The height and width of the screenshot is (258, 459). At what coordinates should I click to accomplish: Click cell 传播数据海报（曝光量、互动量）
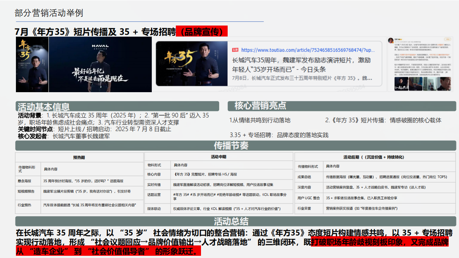pyautogui.click(x=389, y=177)
